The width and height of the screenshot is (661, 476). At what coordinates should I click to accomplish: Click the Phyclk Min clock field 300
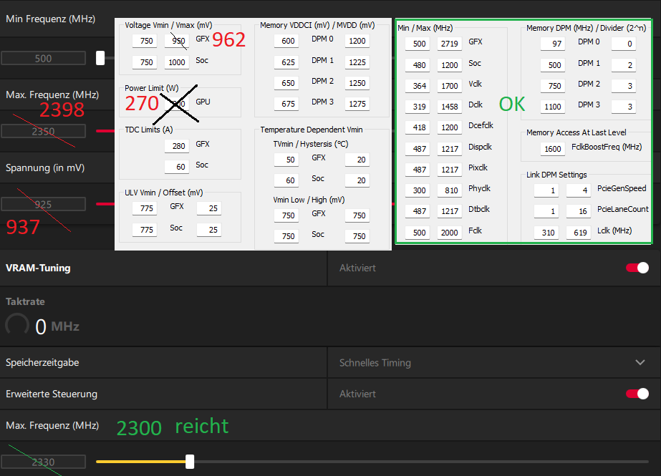(418, 190)
